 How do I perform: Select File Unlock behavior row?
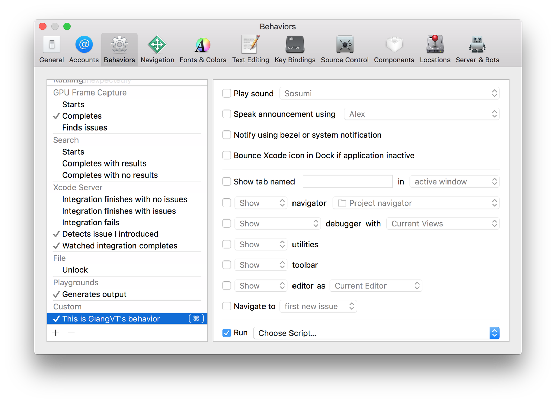(127, 270)
